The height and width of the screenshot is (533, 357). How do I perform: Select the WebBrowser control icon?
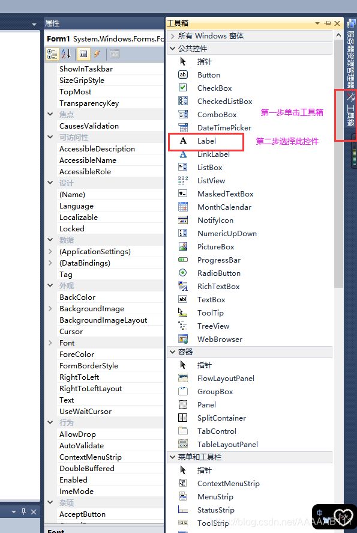[182, 340]
